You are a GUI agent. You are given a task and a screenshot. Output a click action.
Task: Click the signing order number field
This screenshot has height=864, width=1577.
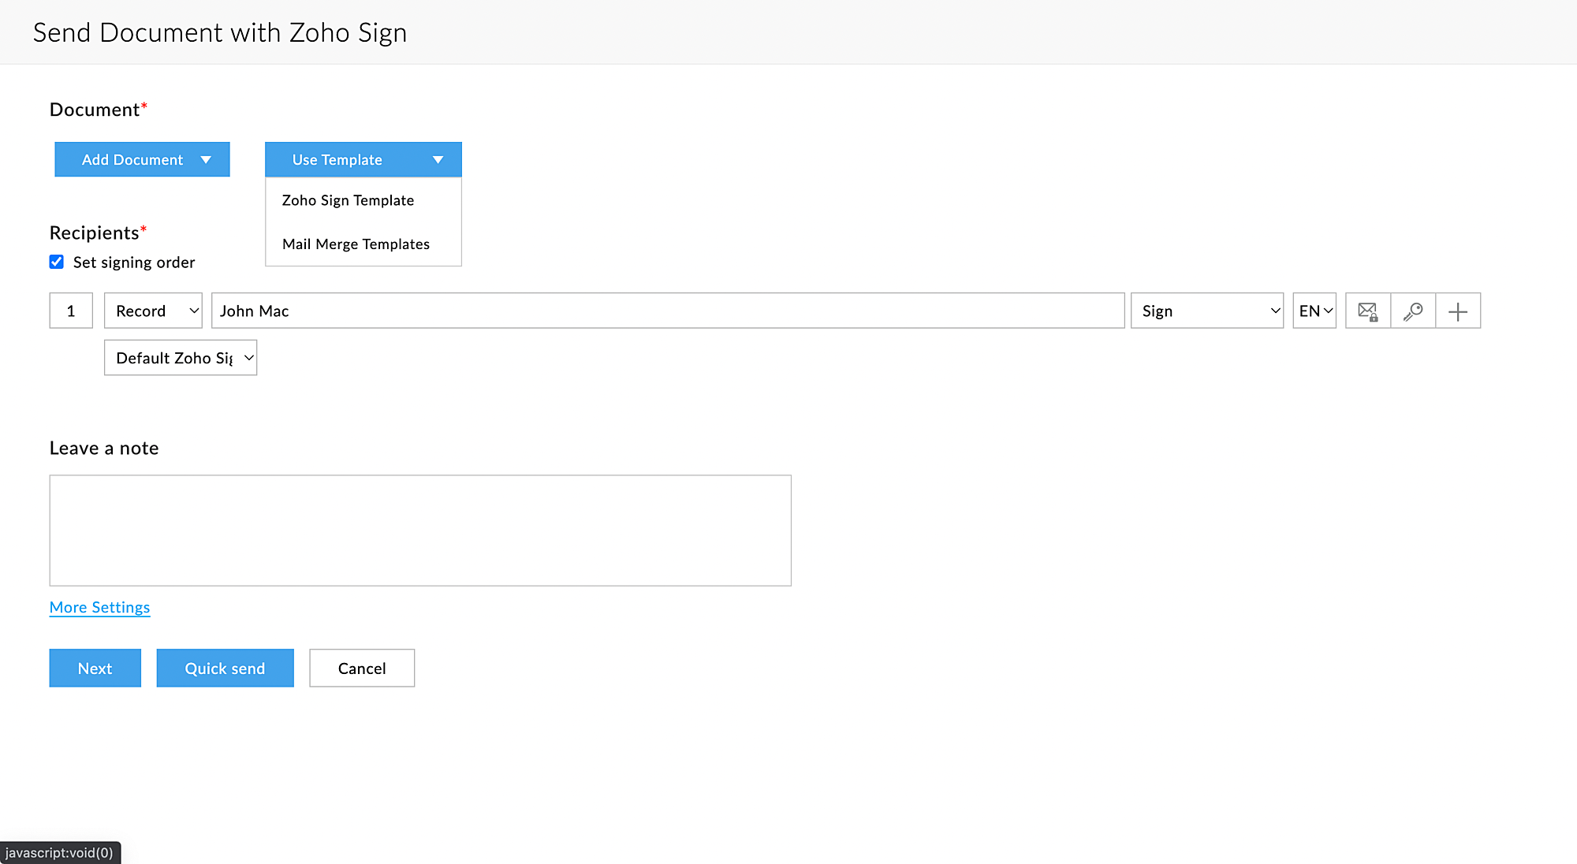click(71, 311)
